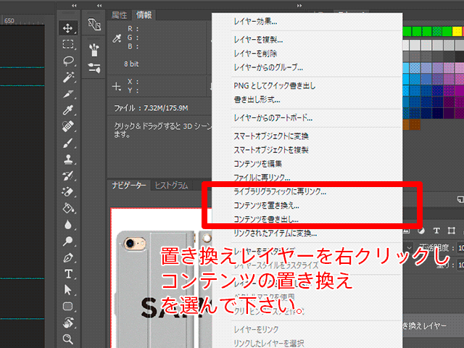This screenshot has width=464, height=348.
Task: Select the Pen tool
Action: click(68, 257)
